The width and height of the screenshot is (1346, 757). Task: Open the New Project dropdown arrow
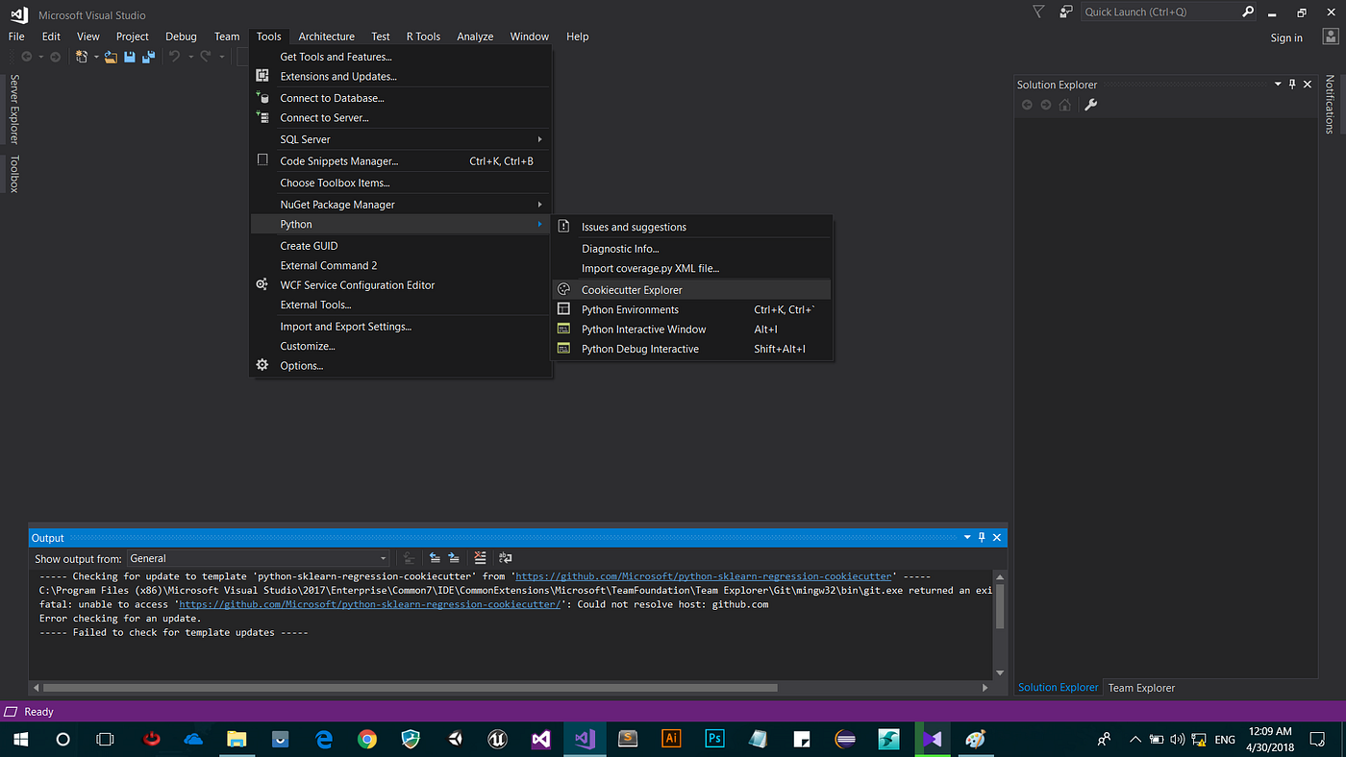(x=96, y=58)
